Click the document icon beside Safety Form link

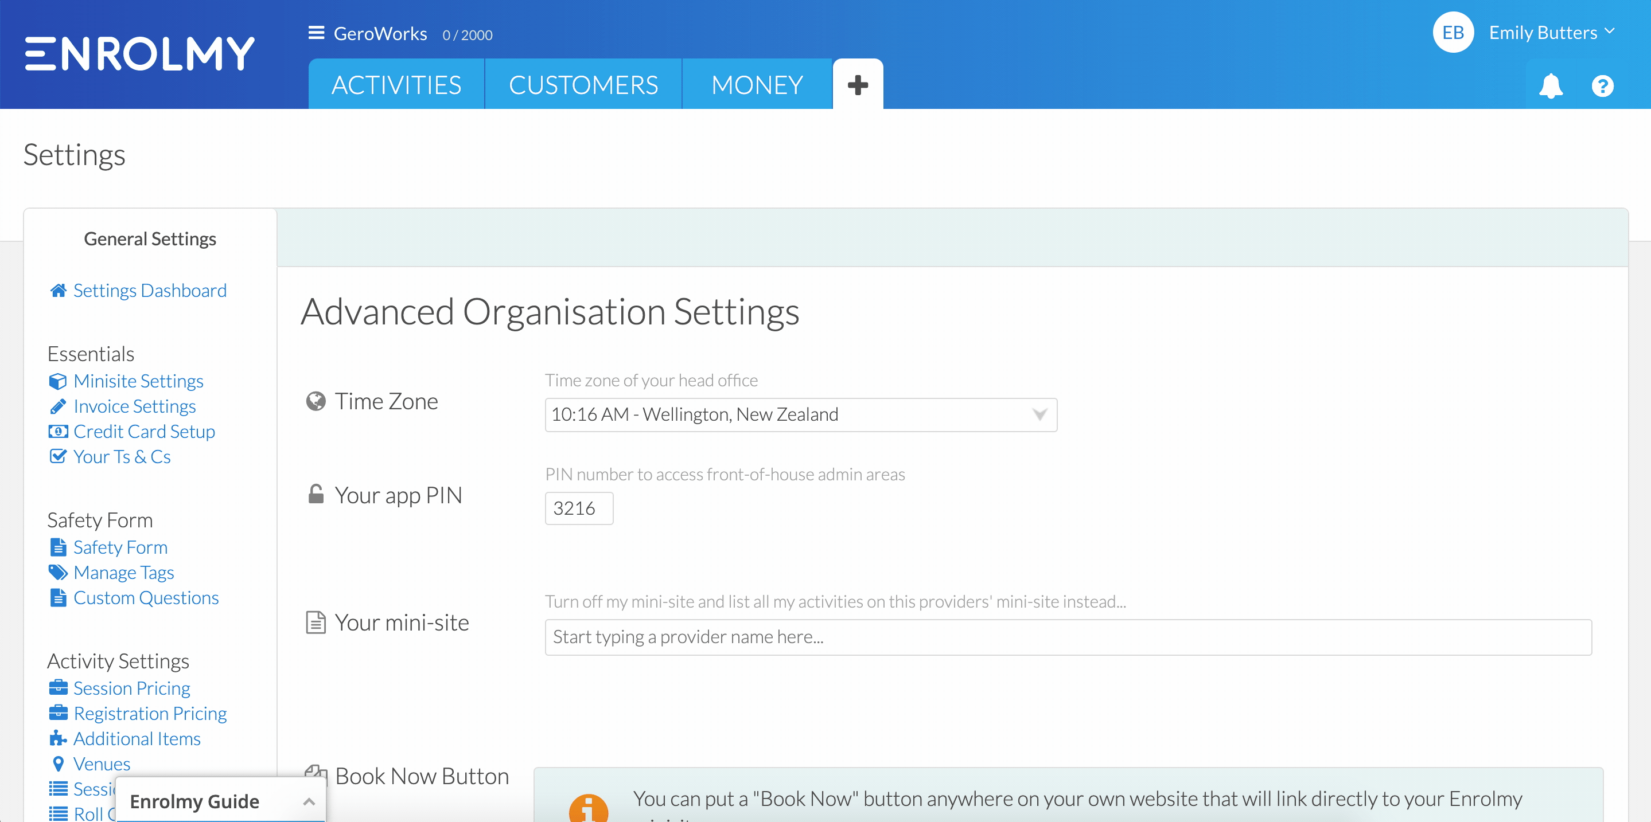click(x=58, y=547)
